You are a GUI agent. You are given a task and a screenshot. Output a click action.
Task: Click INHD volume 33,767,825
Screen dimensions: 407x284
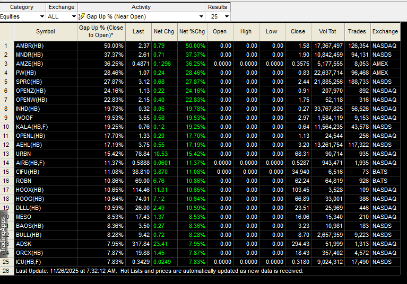click(328, 109)
